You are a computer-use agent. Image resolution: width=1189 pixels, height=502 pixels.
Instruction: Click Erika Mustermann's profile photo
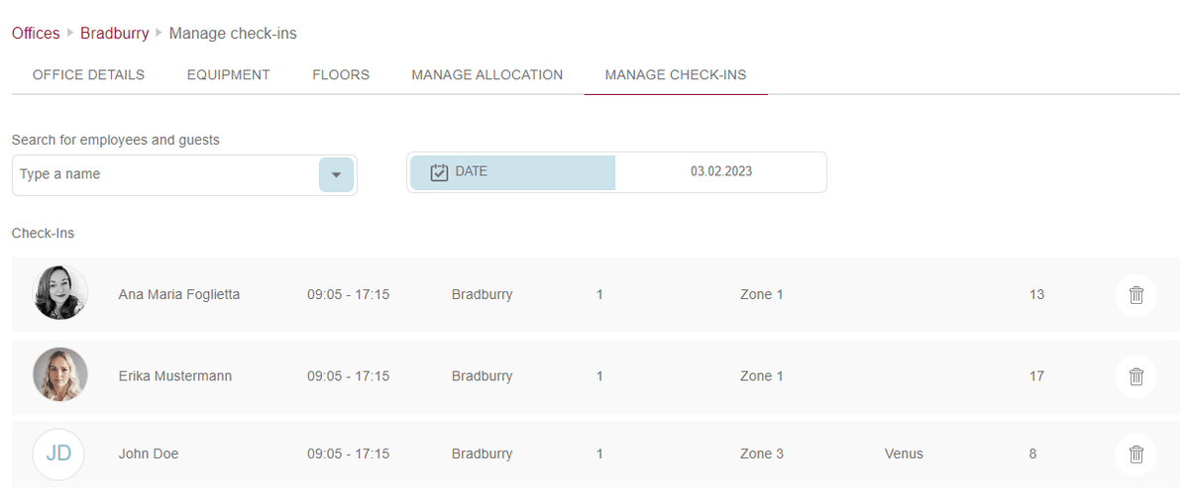(60, 375)
